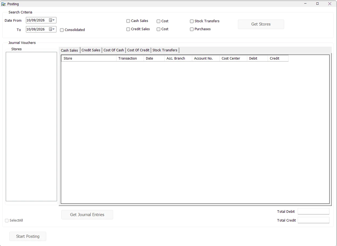
Task: Click the Total Debit field
Action: coord(314,211)
